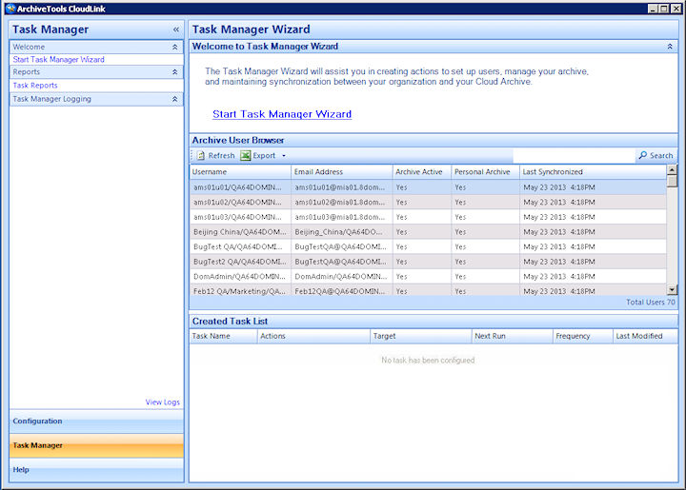Open Task Reports link in sidebar
The height and width of the screenshot is (490, 686).
tap(35, 86)
